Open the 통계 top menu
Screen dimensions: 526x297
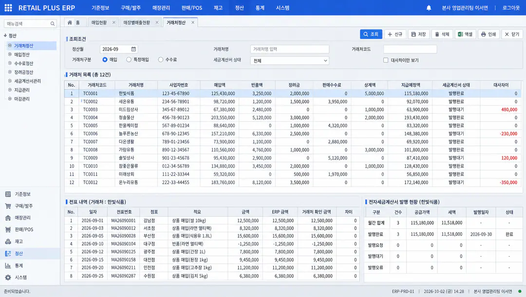[x=260, y=8]
